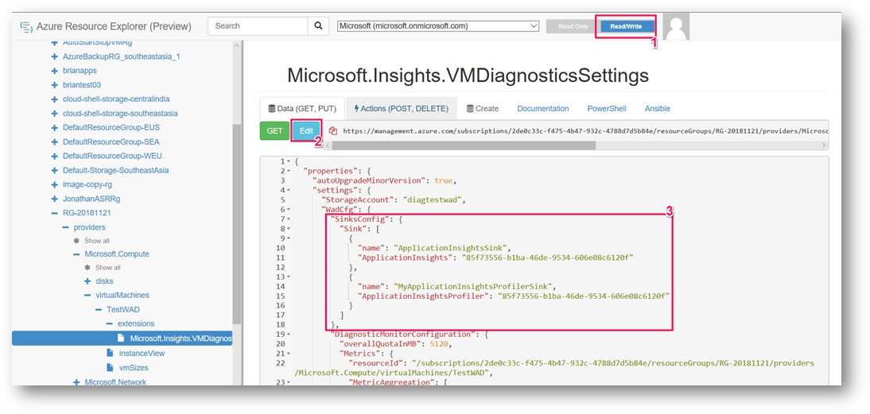The image size is (870, 414).
Task: Click the URL horizontal scrollbar
Action: click(x=464, y=145)
